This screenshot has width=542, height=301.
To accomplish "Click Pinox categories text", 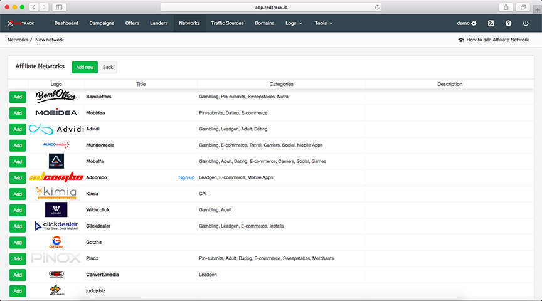I will tap(266, 258).
